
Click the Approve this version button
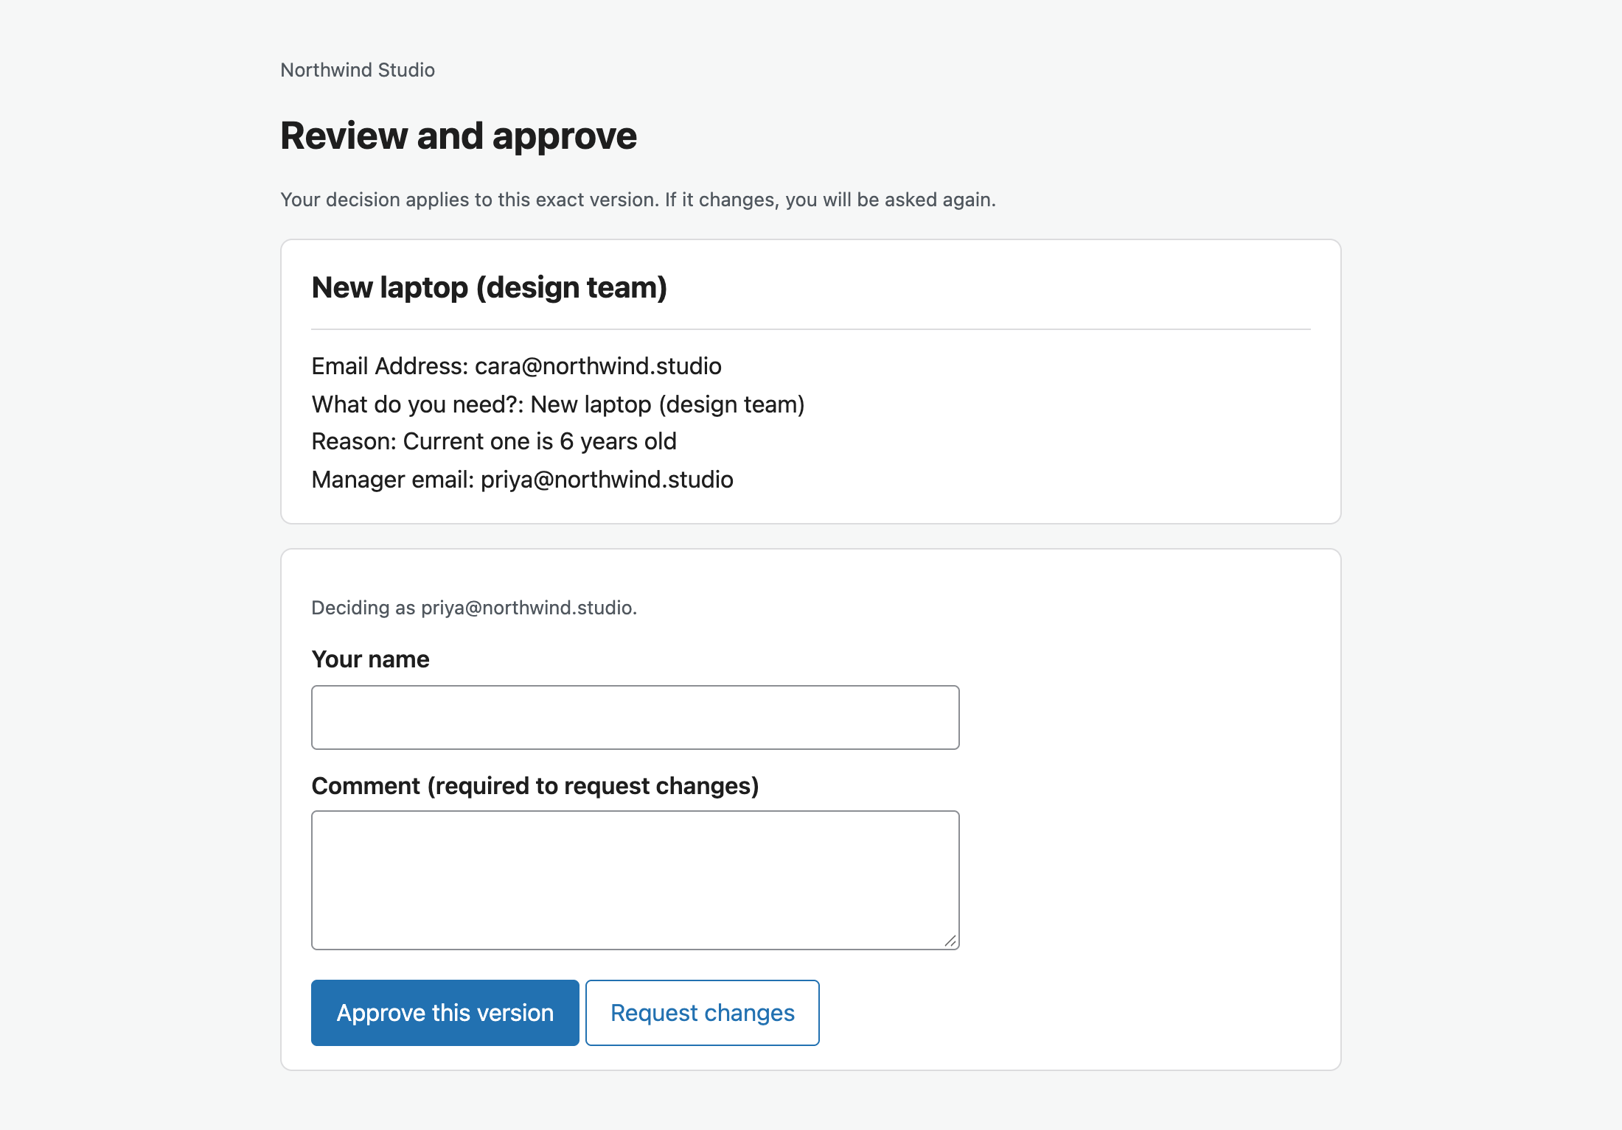click(x=445, y=1012)
